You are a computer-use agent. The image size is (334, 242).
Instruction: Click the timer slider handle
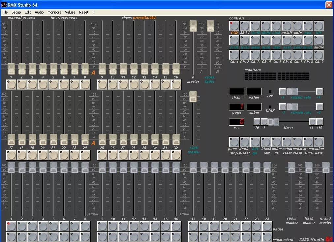274,122
